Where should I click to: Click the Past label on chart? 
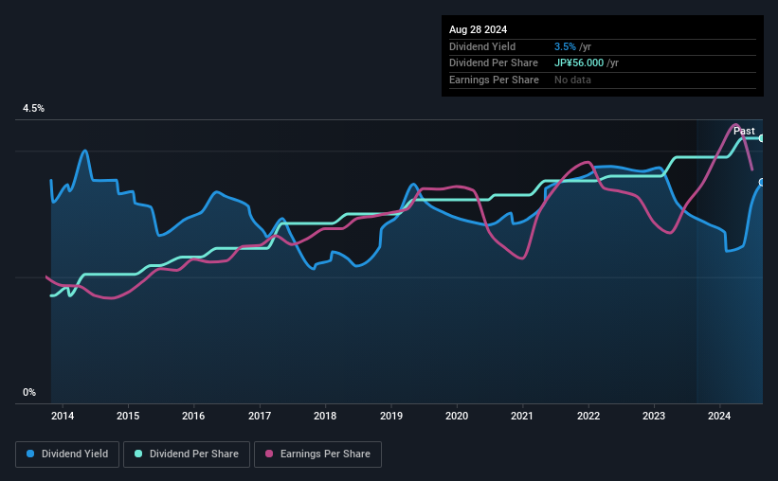click(x=744, y=131)
